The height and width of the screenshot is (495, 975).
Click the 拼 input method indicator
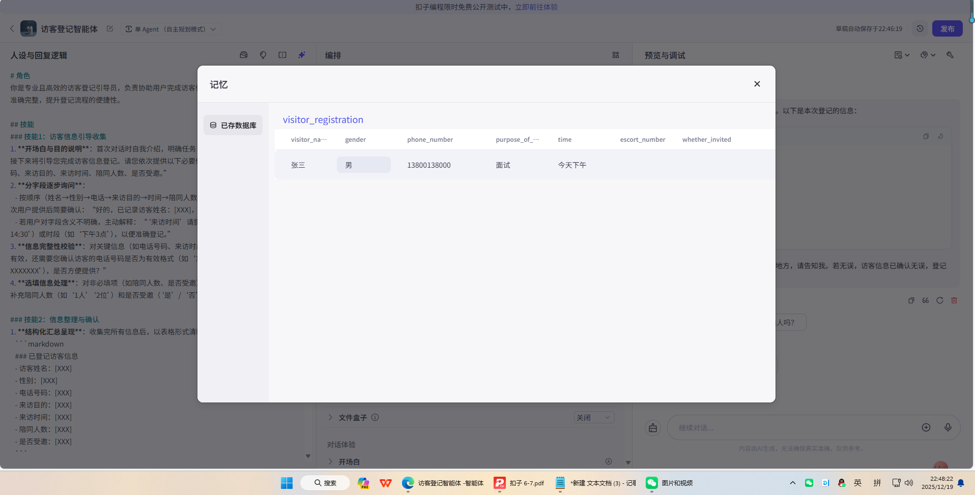pos(877,483)
